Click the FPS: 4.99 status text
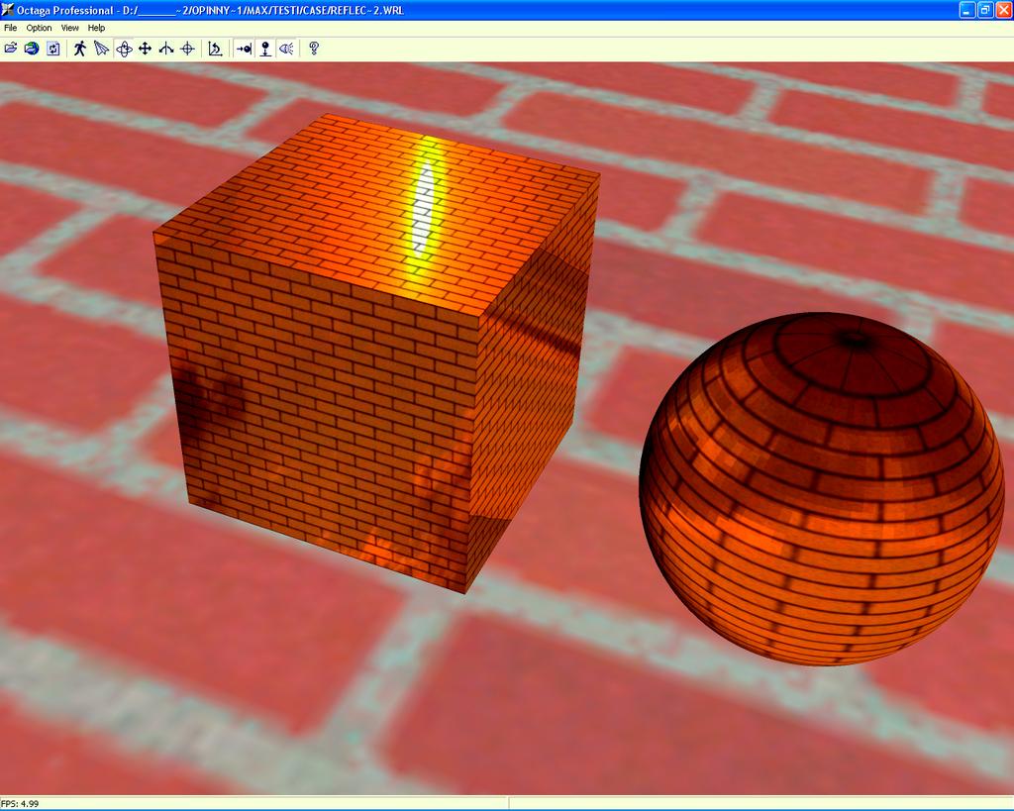 pyautogui.click(x=20, y=804)
